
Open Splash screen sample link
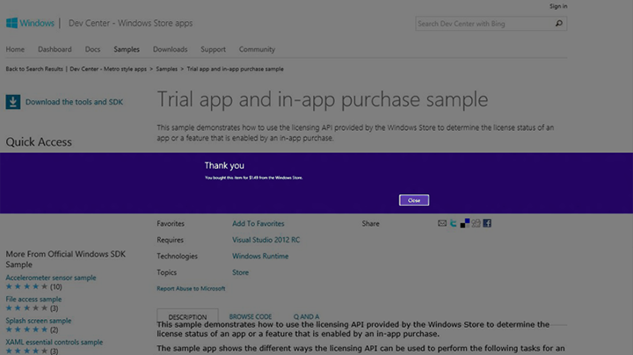[x=39, y=321]
